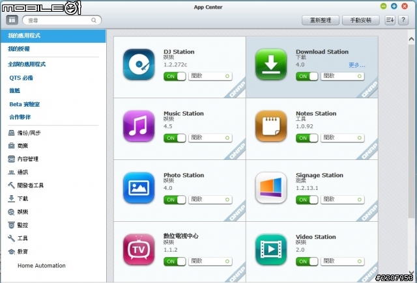Click the Music Station purple note icon
This screenshot has height=283, width=417.
point(139,126)
